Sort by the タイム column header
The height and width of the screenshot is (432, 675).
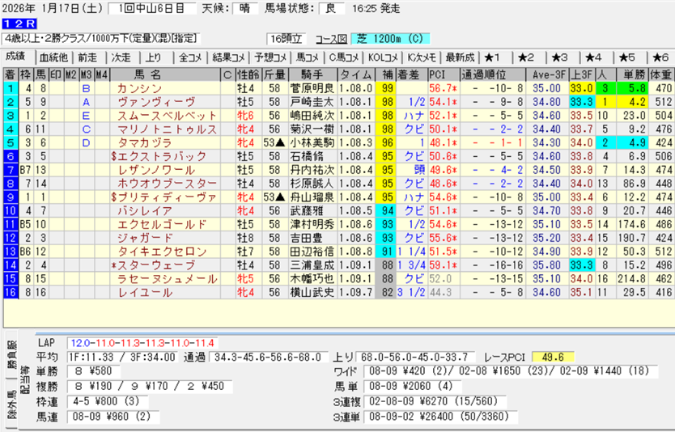pyautogui.click(x=356, y=74)
